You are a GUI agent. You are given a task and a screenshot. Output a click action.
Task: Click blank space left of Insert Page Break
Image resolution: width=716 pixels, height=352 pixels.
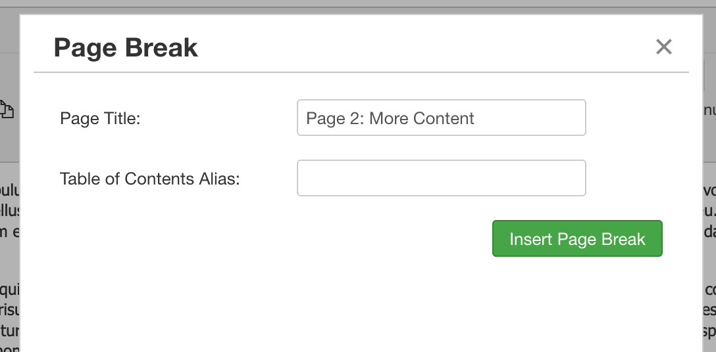pyautogui.click(x=274, y=238)
